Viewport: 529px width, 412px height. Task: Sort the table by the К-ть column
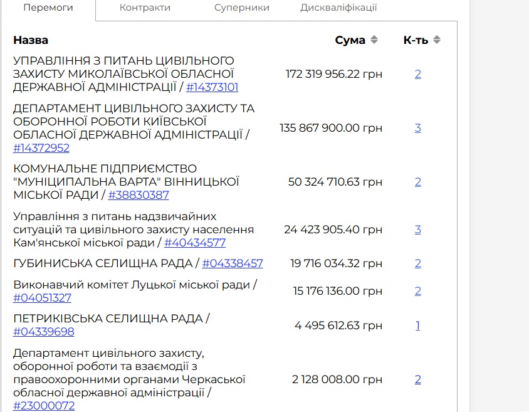coord(420,40)
